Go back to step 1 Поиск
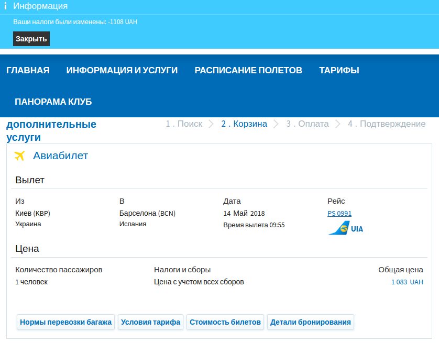This screenshot has height=343, width=439. (184, 124)
